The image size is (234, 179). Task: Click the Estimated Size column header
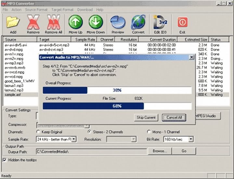point(193,39)
